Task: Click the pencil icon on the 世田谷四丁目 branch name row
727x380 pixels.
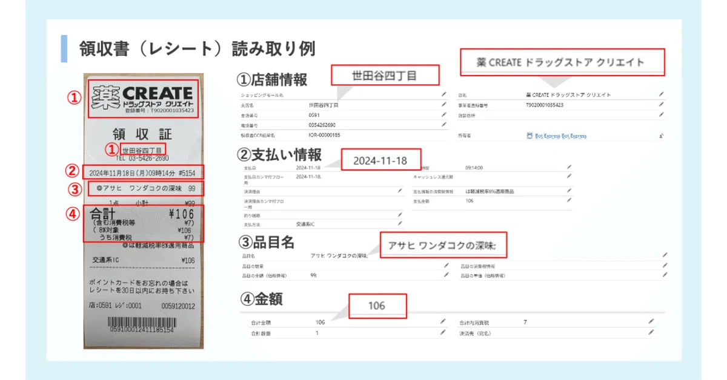Action: (444, 105)
